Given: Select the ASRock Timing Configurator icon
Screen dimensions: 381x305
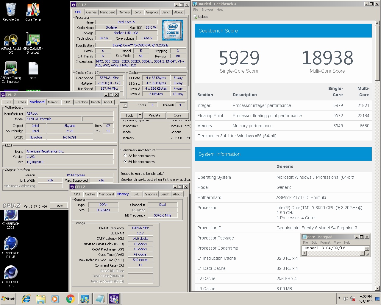Looking at the screenshot, I should coord(11,72).
